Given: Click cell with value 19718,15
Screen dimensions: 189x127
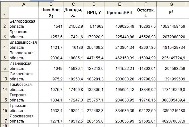Looking at the screenshot, I should (x=146, y=97).
